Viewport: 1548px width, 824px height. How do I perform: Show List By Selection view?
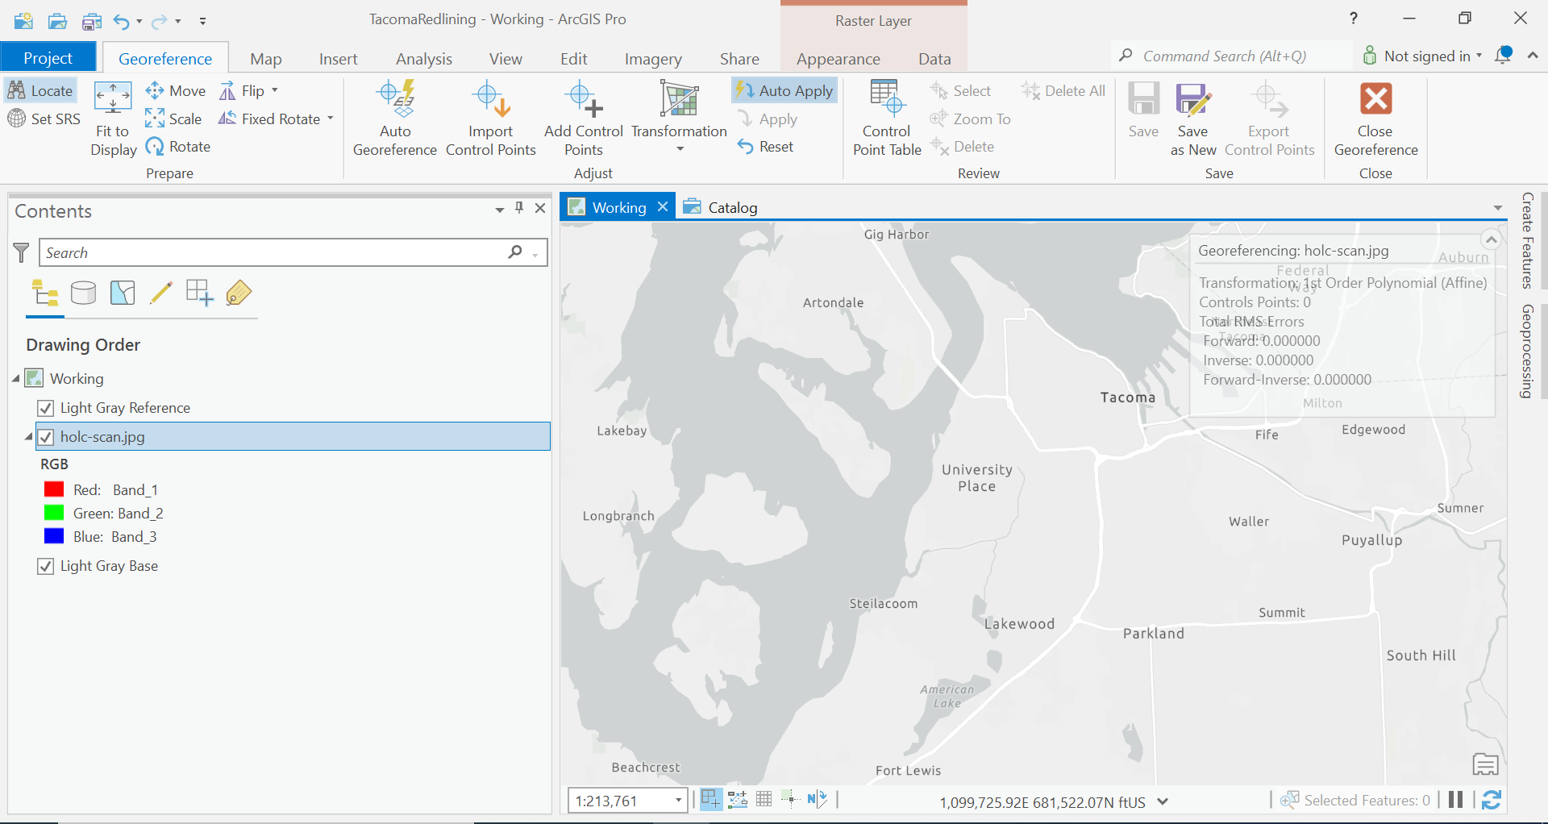pyautogui.click(x=123, y=293)
